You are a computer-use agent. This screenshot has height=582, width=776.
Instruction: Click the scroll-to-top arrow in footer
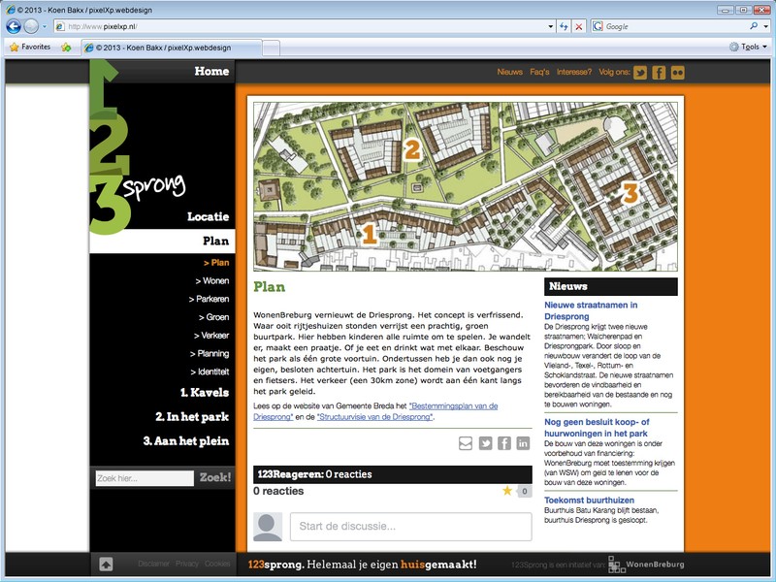[x=106, y=564]
